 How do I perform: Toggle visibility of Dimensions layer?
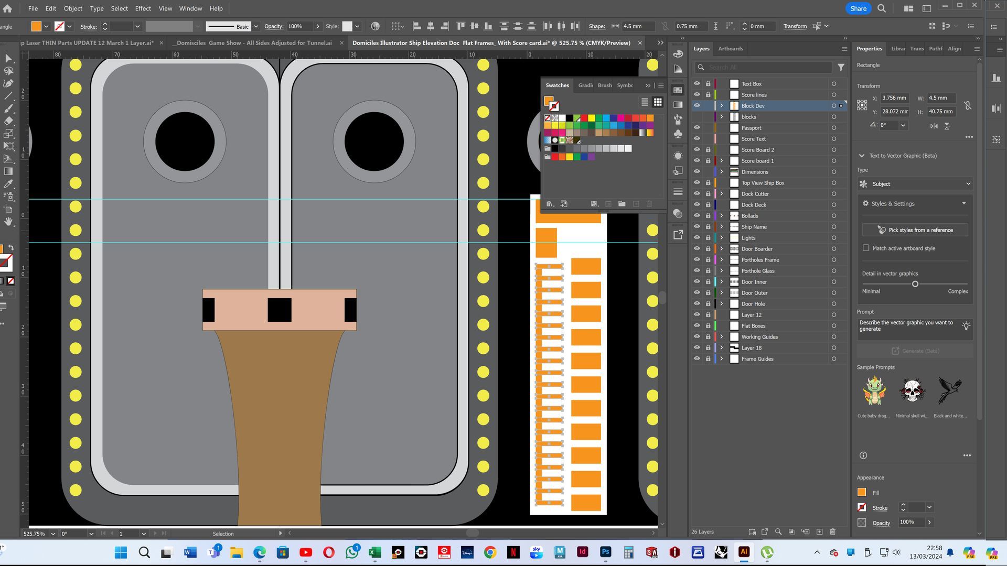click(x=697, y=171)
